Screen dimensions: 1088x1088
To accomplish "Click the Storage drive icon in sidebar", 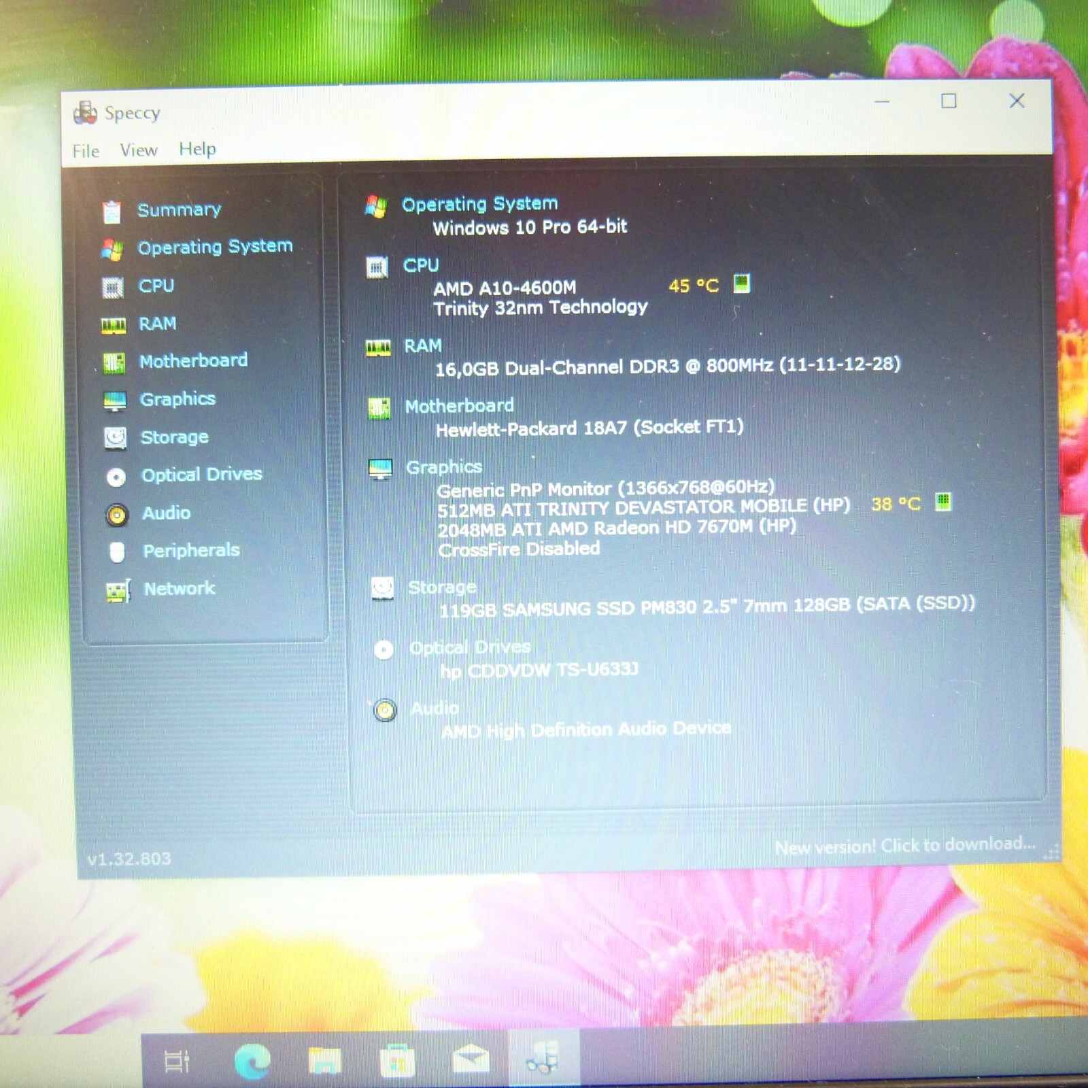I will [116, 438].
